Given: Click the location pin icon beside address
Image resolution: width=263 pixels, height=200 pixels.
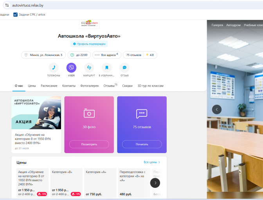Looking at the screenshot, I should tap(26, 55).
